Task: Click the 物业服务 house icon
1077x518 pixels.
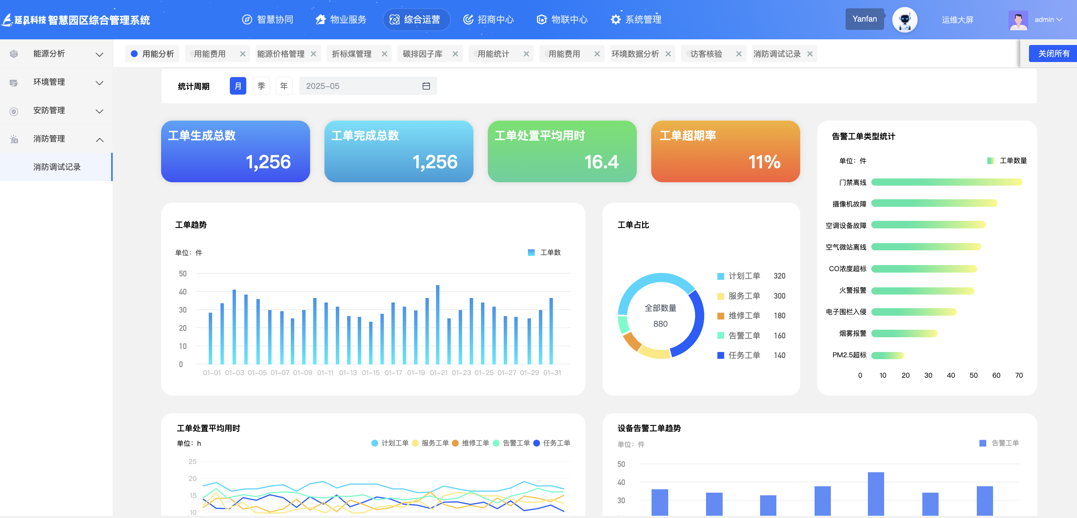Action: 320,20
